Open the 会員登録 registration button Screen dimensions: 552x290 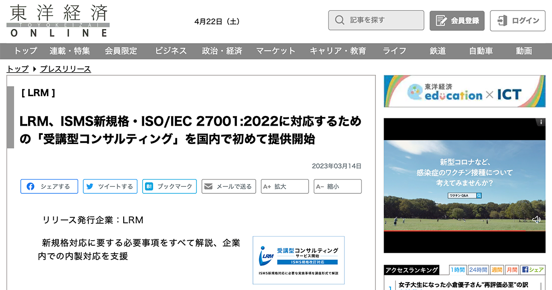pyautogui.click(x=457, y=21)
